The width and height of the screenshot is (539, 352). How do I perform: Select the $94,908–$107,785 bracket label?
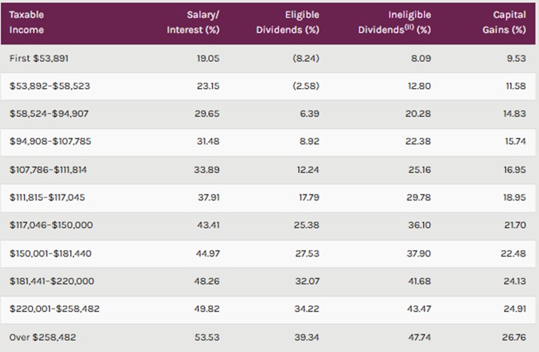52,142
